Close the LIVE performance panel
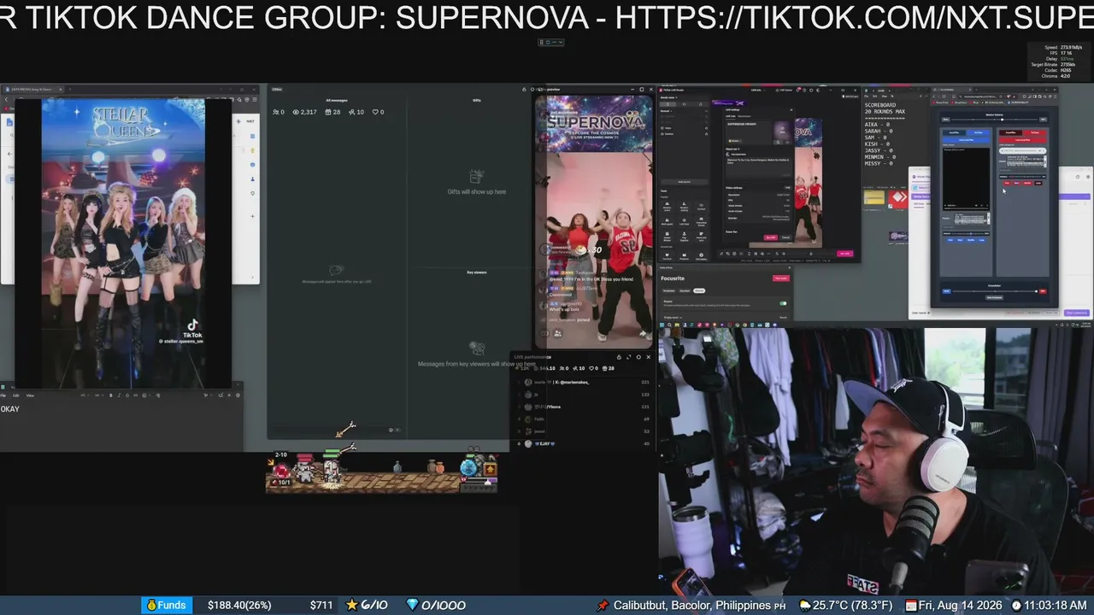This screenshot has height=615, width=1094. [648, 357]
